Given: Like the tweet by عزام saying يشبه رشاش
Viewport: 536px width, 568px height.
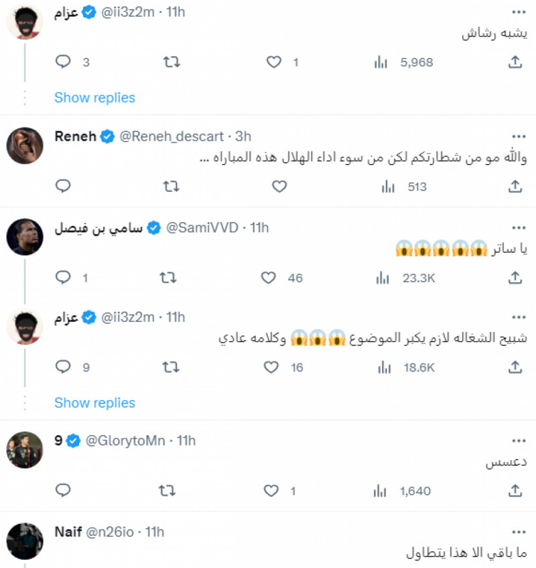Looking at the screenshot, I should click(x=273, y=62).
